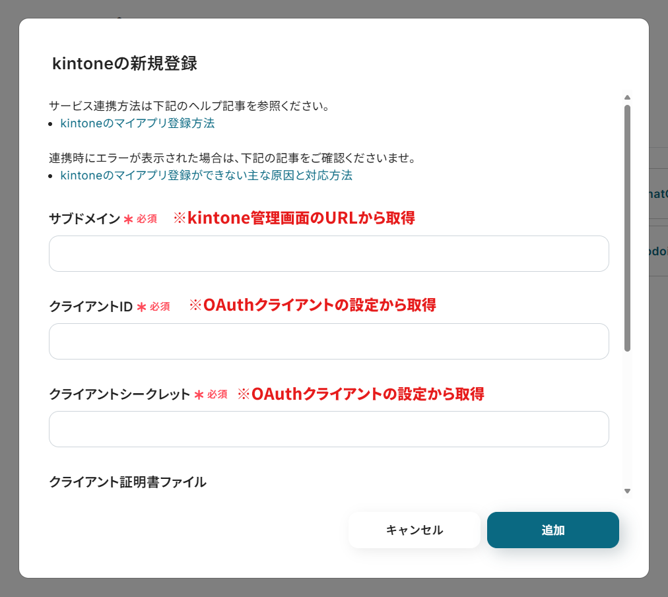Click the クライアント証明書ファイル label
This screenshot has width=668, height=597.
click(128, 482)
